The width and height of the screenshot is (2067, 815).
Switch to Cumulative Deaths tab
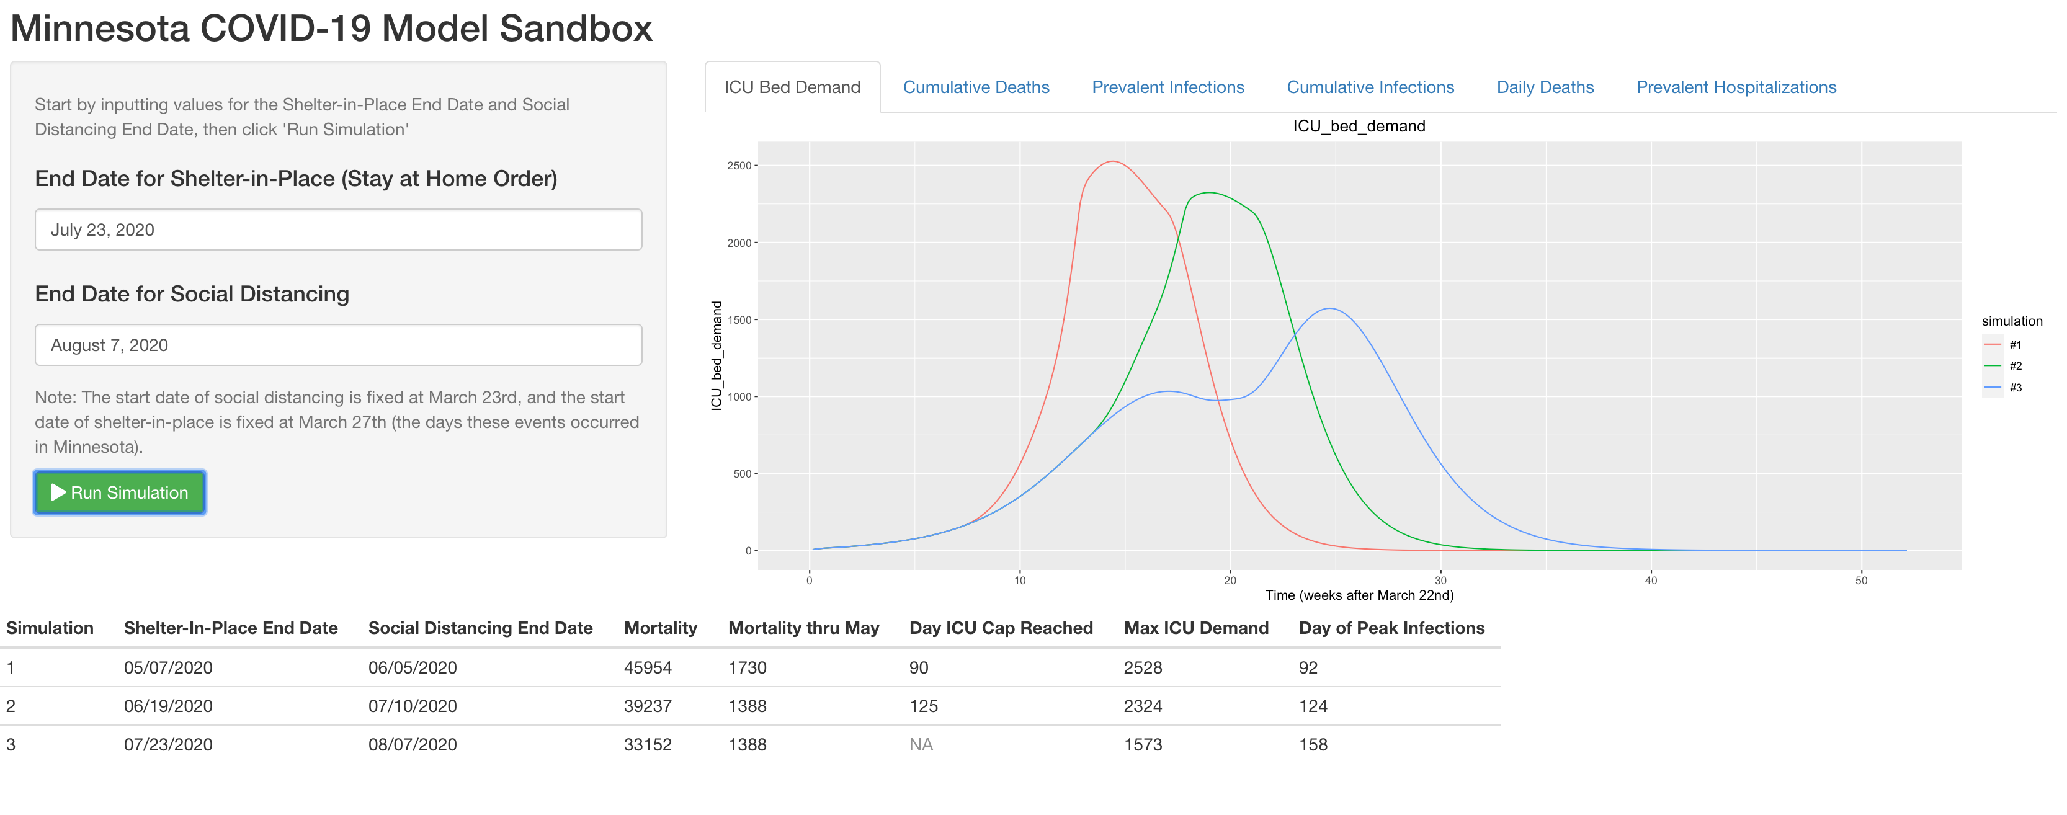(x=976, y=87)
